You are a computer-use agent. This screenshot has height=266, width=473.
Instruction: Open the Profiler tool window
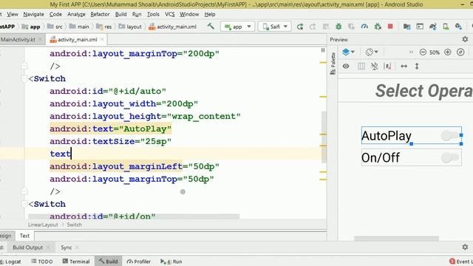pos(139,262)
